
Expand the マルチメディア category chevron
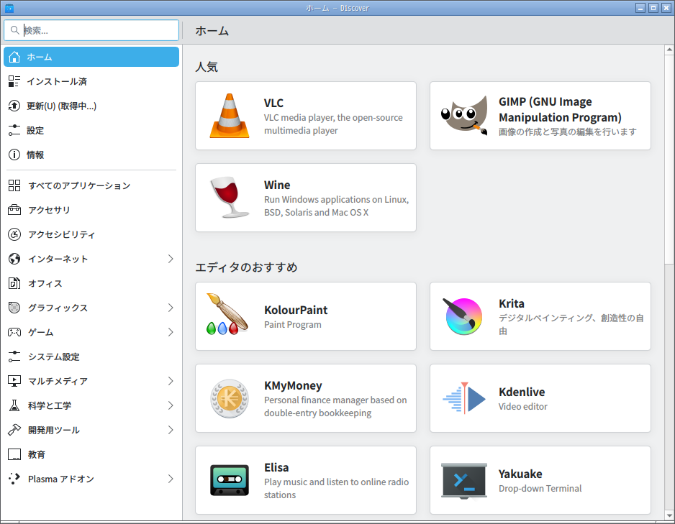coord(171,381)
